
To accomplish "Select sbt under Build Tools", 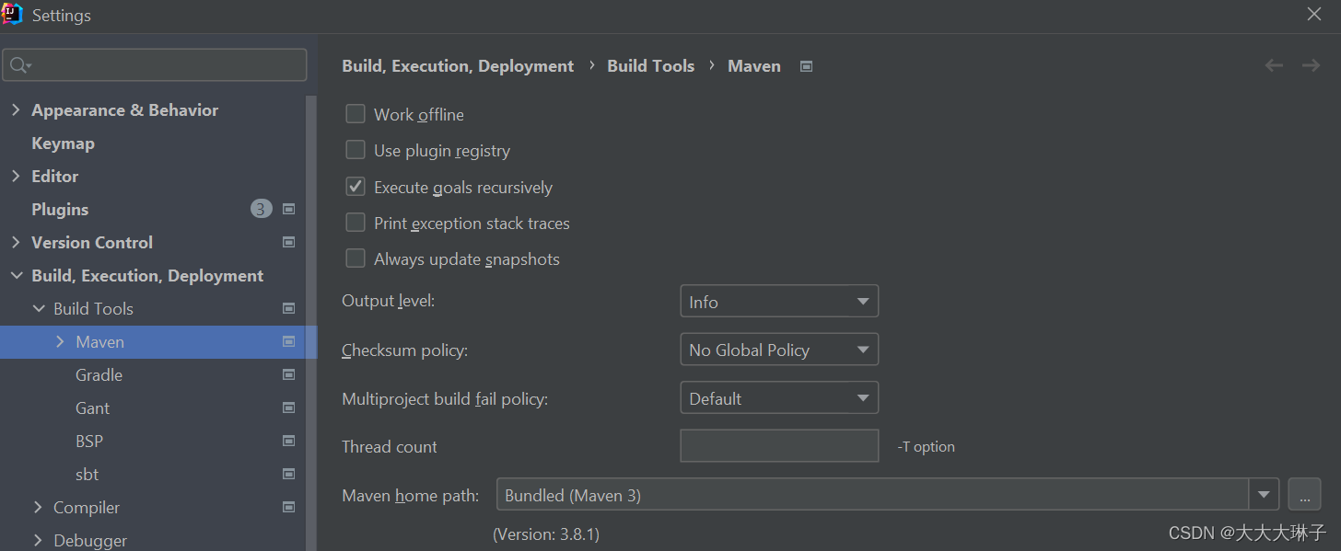I will (x=87, y=474).
